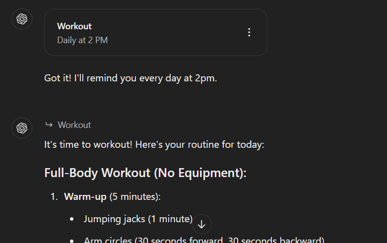Viewport: 387px width, 243px height.
Task: Click the ChatGPT logo beside the routine message
Action: click(x=22, y=128)
